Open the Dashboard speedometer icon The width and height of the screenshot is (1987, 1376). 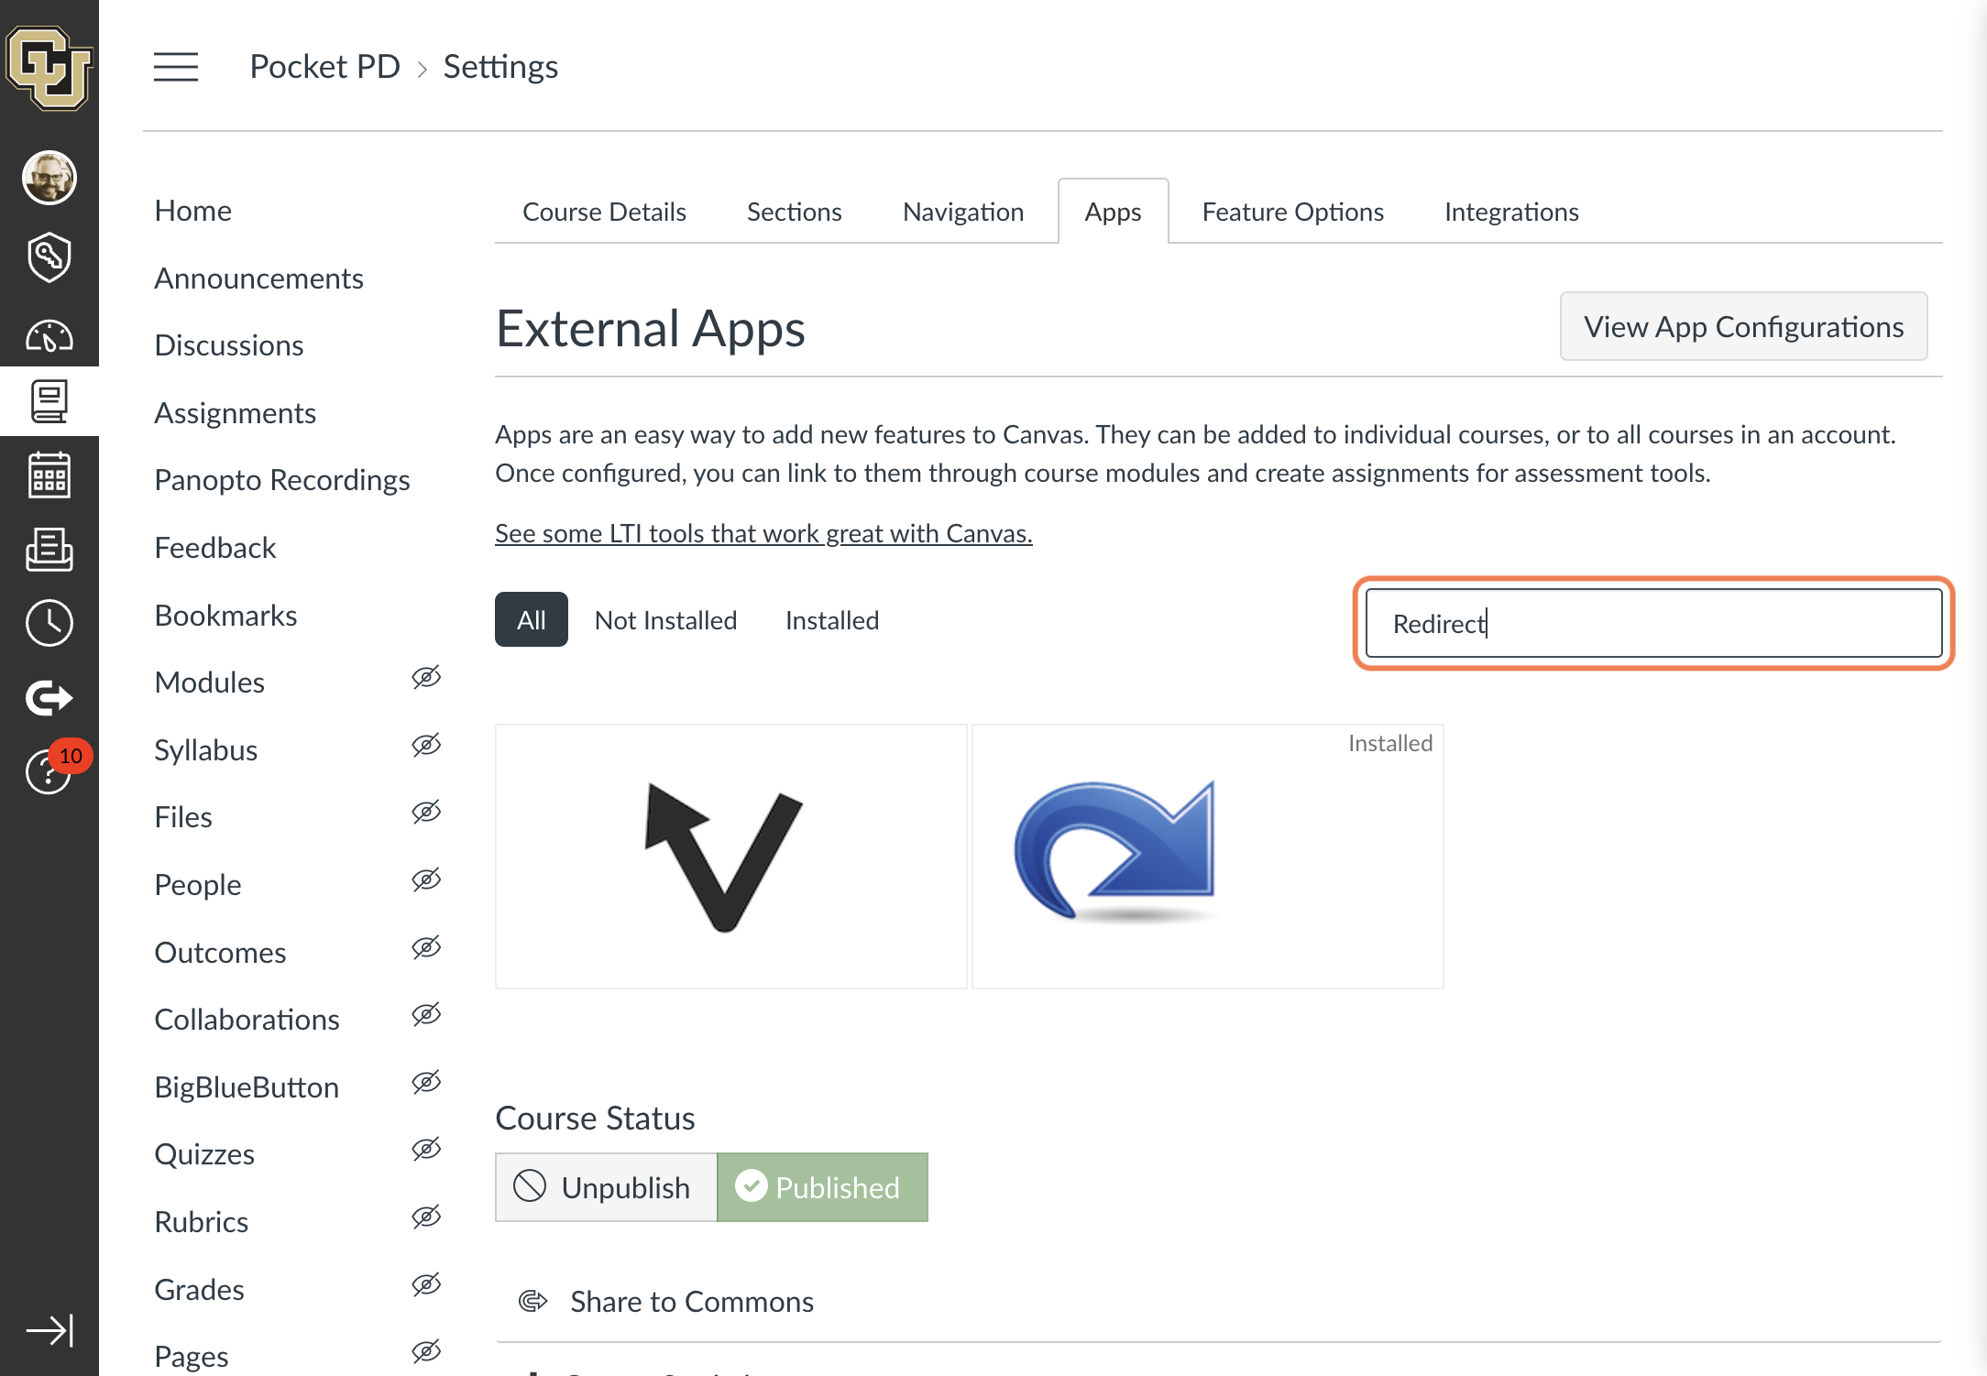click(x=49, y=336)
